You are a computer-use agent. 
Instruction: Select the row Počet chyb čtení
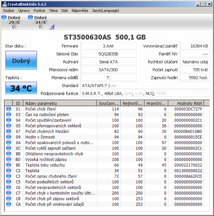click(x=104, y=109)
